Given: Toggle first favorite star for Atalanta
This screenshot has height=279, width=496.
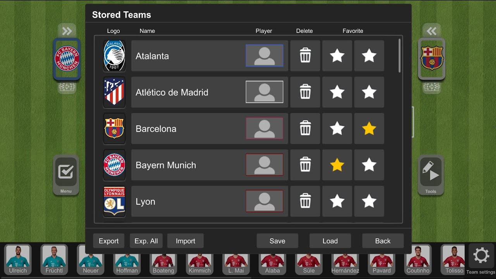Looking at the screenshot, I should 337,56.
